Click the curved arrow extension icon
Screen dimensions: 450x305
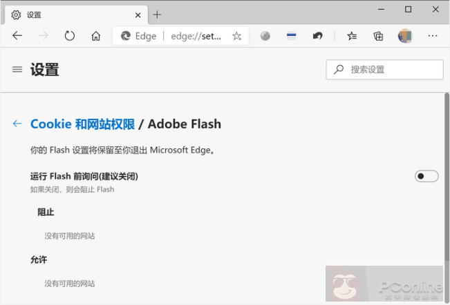(317, 36)
